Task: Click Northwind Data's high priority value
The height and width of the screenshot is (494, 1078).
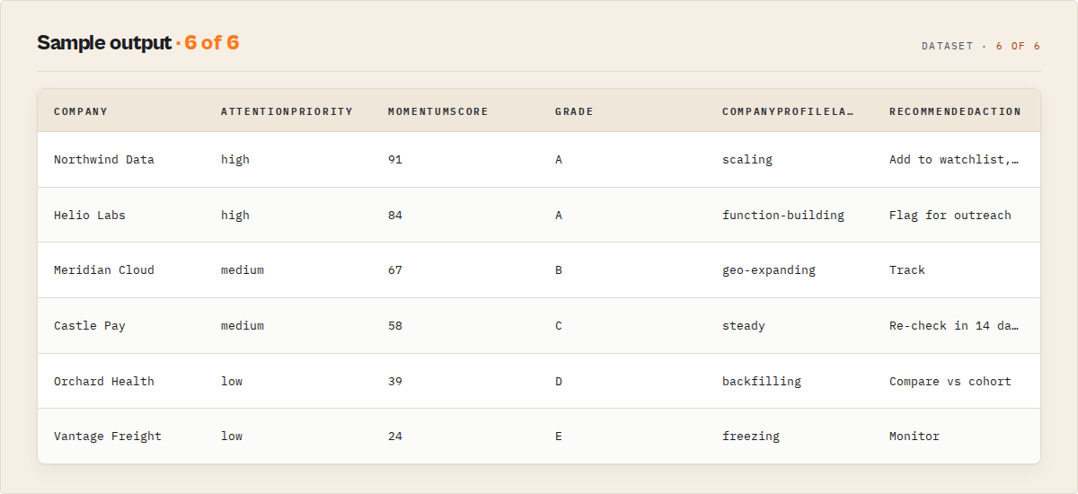Action: coord(235,160)
